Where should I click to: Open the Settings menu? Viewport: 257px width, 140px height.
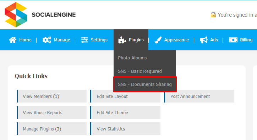99,40
